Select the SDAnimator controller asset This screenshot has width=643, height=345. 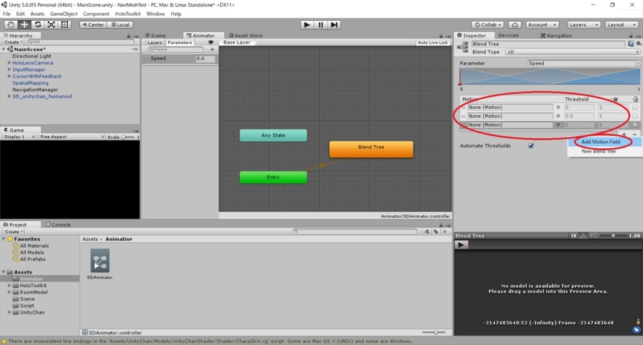100,264
